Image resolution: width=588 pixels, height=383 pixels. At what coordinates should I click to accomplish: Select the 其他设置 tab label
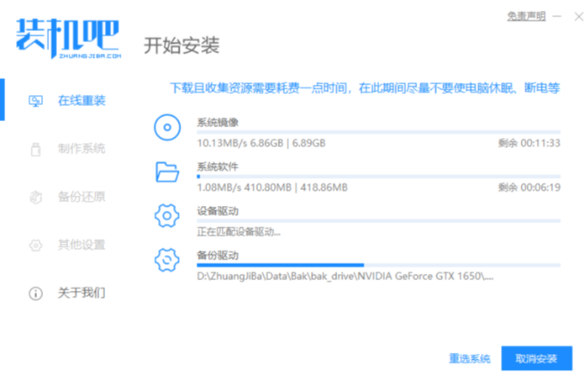[82, 245]
